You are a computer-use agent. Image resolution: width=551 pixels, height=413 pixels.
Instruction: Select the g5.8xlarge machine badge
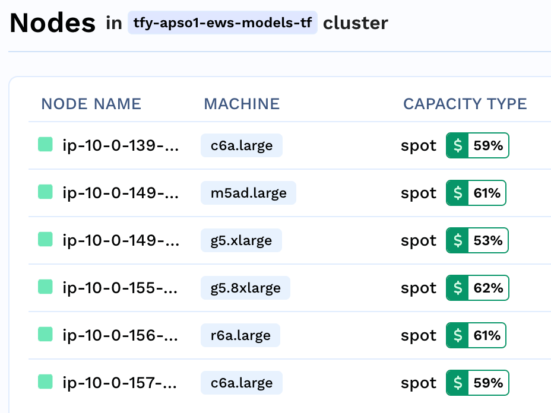coord(245,288)
